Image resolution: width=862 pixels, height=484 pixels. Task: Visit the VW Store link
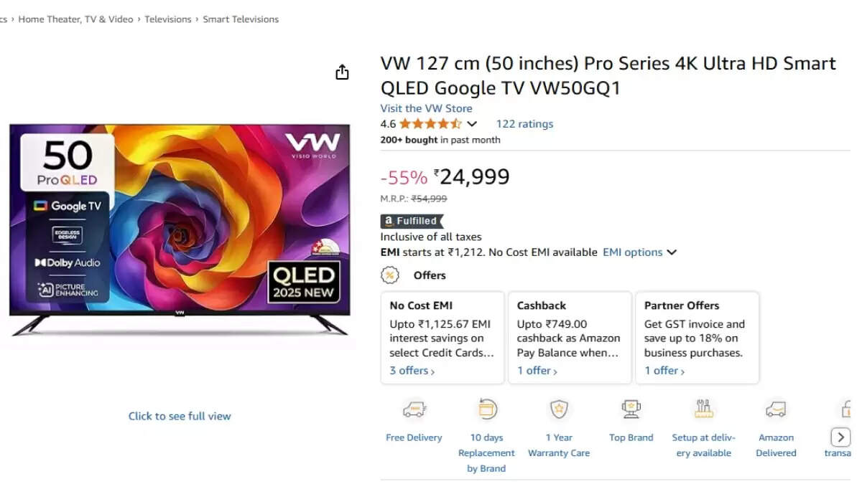(x=426, y=109)
